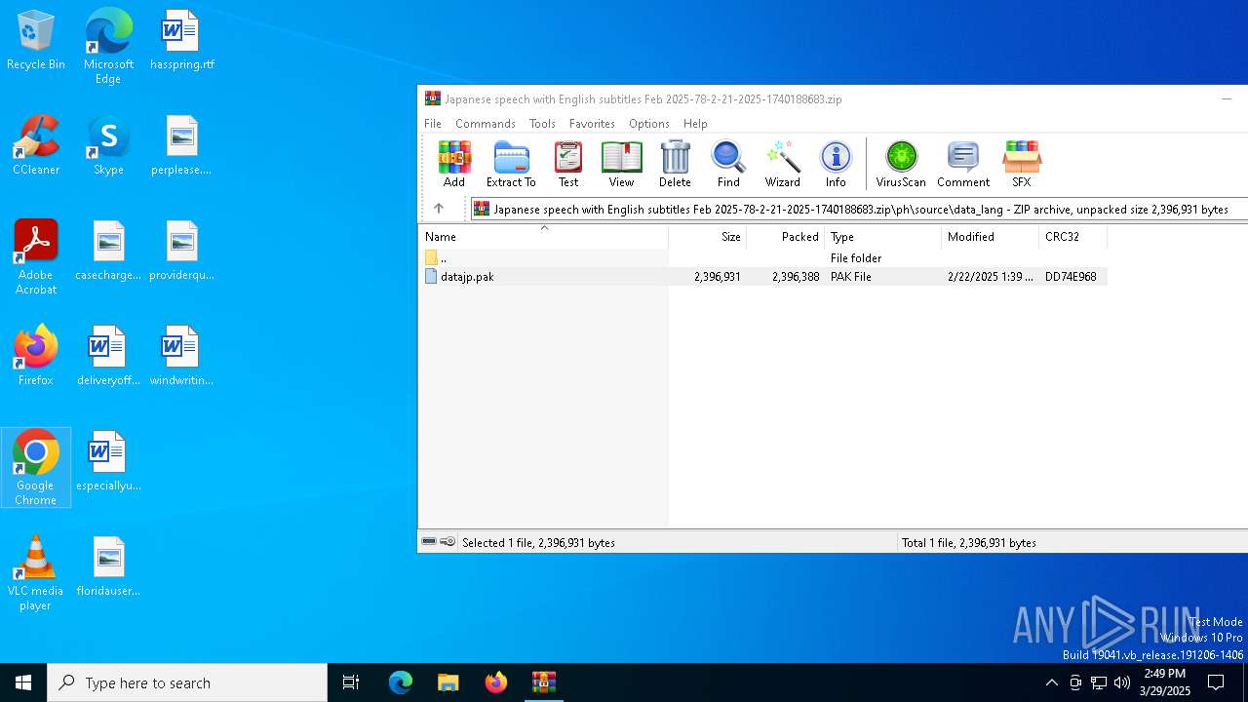Image resolution: width=1248 pixels, height=702 pixels.
Task: Select the Skype desktop shortcut
Action: 108,146
